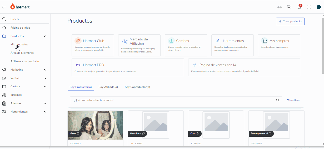Open notifications bell with 7 badge
324x149 pixels.
pos(299,7)
